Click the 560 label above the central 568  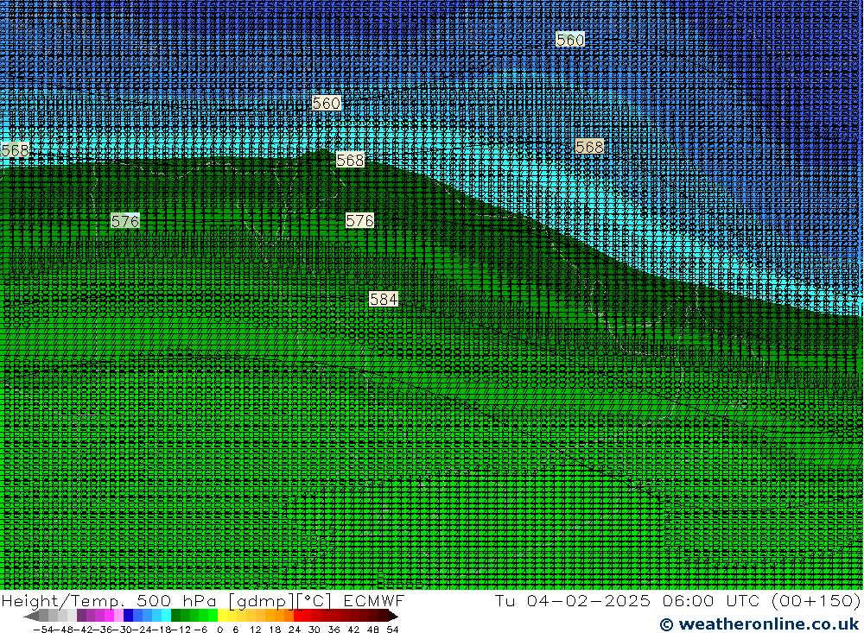tap(327, 104)
